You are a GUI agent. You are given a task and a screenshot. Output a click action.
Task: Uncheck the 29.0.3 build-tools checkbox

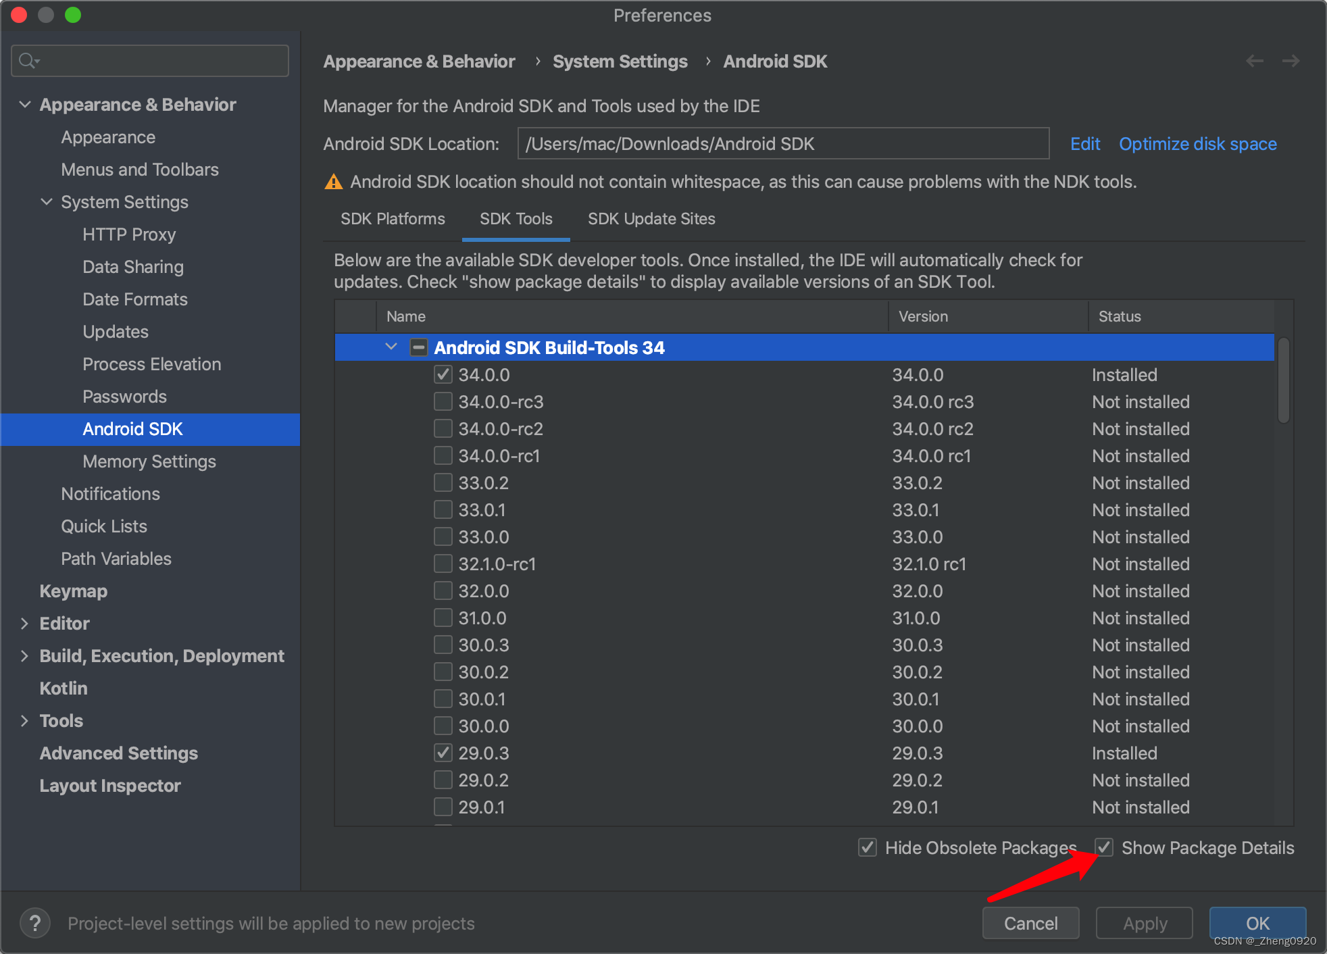[x=443, y=753]
